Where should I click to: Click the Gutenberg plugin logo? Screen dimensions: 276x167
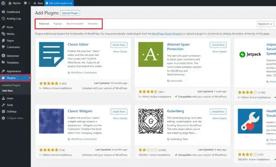click(151, 121)
